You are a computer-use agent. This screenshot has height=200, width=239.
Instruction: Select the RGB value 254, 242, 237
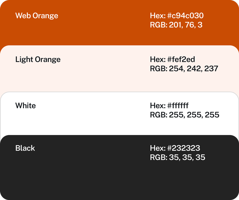(194, 68)
